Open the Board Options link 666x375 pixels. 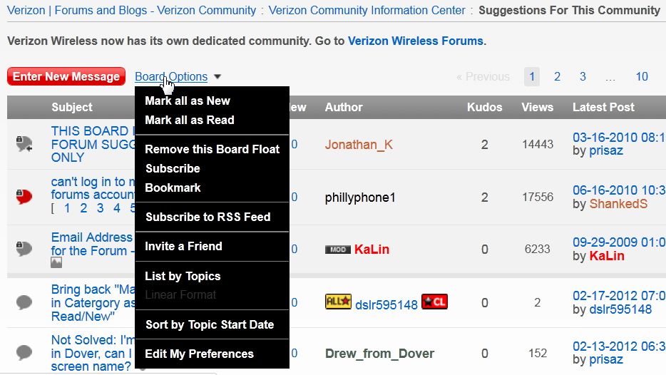[x=171, y=76]
